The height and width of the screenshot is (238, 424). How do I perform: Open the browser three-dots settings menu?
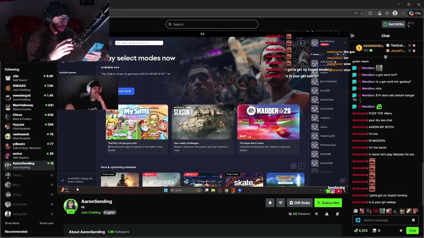[x=403, y=13]
